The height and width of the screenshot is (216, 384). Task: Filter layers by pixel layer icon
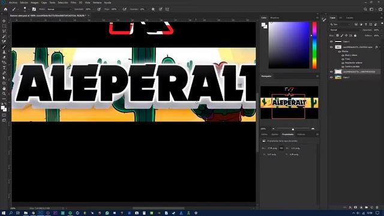(x=356, y=24)
